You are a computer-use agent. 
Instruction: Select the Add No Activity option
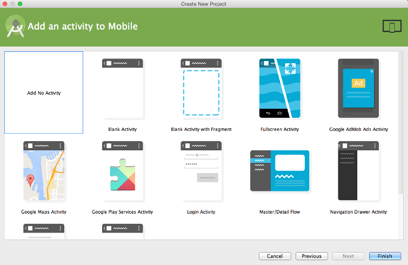(x=44, y=92)
